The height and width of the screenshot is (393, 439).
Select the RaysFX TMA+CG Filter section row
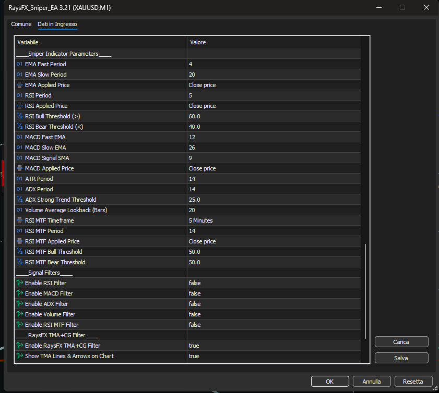tap(187, 335)
